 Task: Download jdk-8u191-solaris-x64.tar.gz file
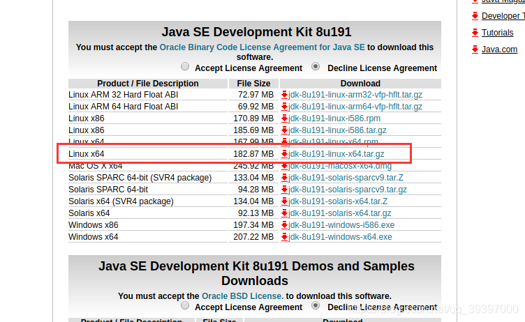click(340, 213)
